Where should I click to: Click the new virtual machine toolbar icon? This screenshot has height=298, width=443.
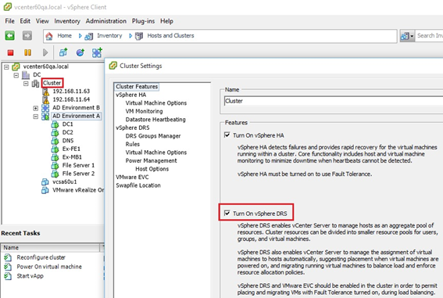tap(63, 52)
